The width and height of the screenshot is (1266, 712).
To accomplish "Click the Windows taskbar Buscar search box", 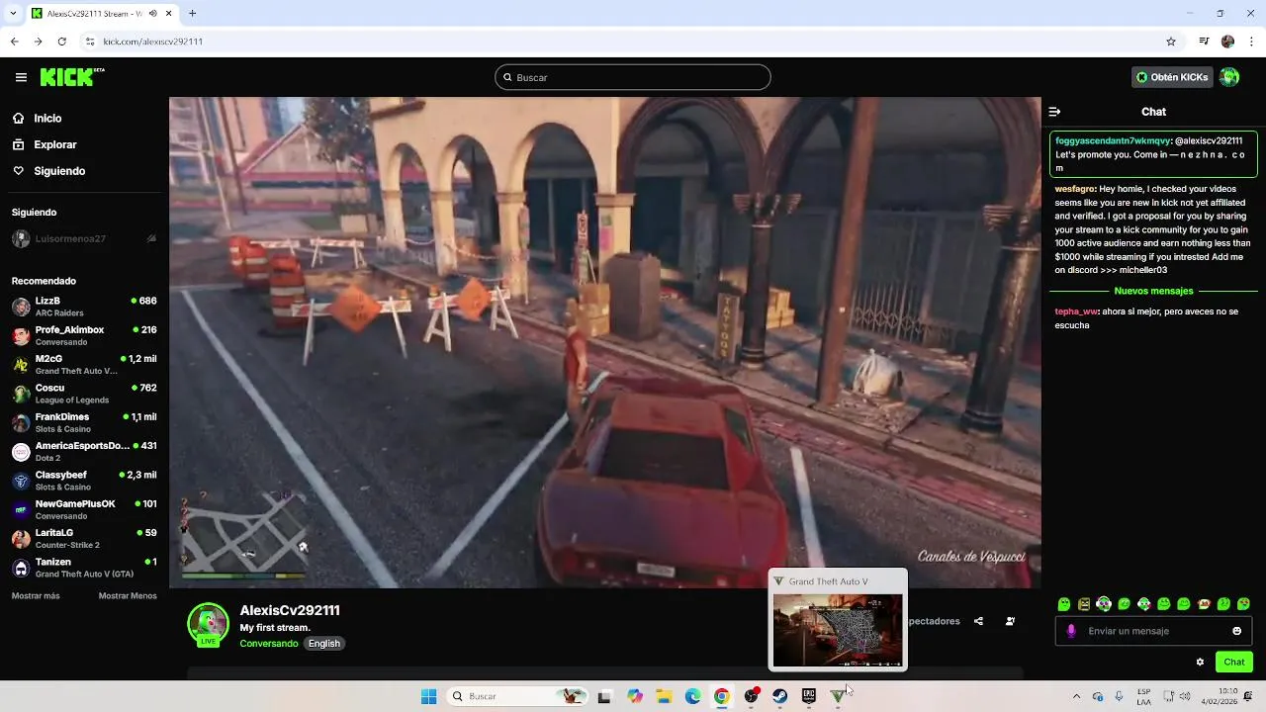I will [x=517, y=696].
